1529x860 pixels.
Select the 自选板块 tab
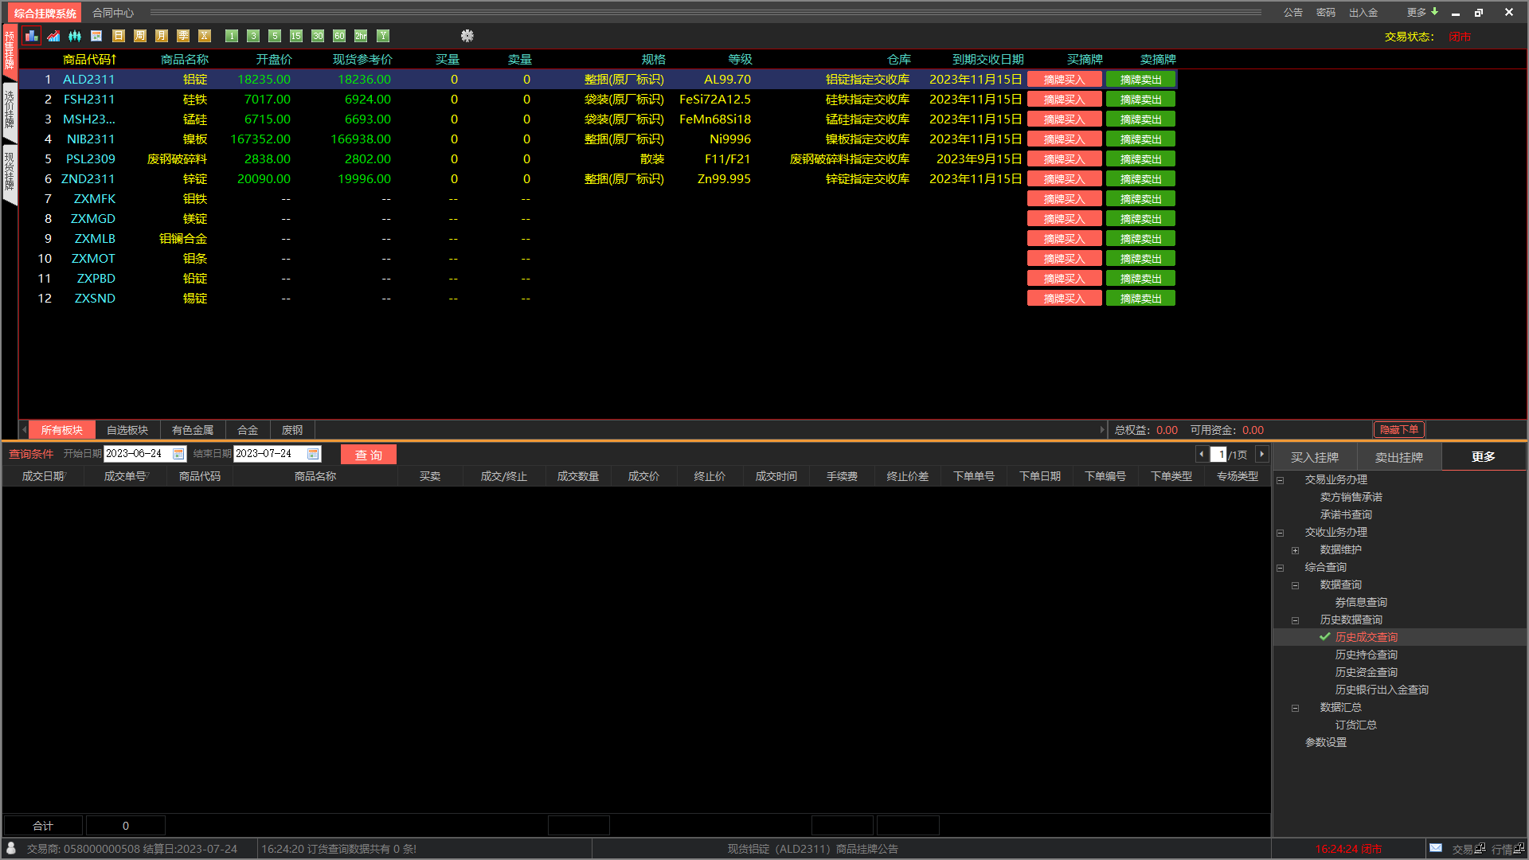click(x=127, y=430)
